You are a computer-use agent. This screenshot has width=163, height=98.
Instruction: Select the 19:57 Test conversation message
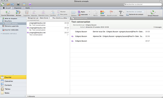(48, 34)
